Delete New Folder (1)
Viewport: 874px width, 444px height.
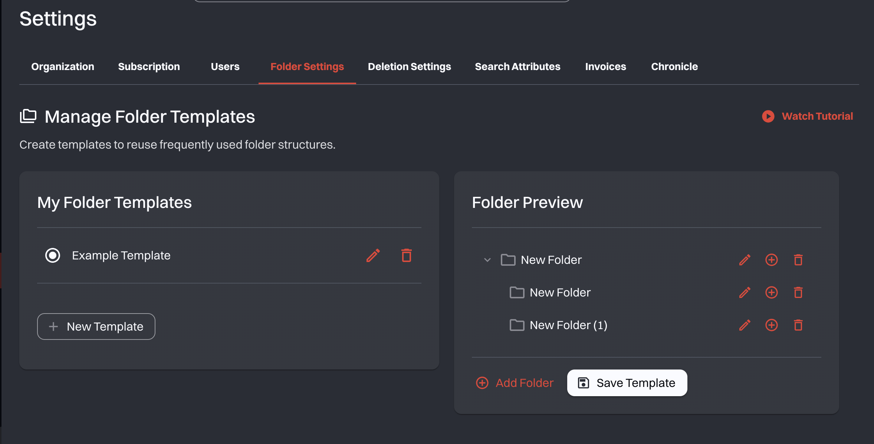798,325
